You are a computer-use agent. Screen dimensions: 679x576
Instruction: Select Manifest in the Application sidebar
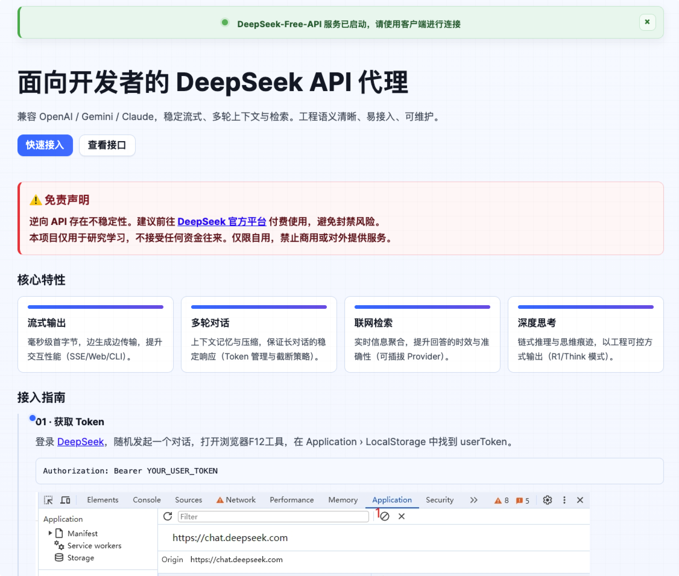coord(82,533)
